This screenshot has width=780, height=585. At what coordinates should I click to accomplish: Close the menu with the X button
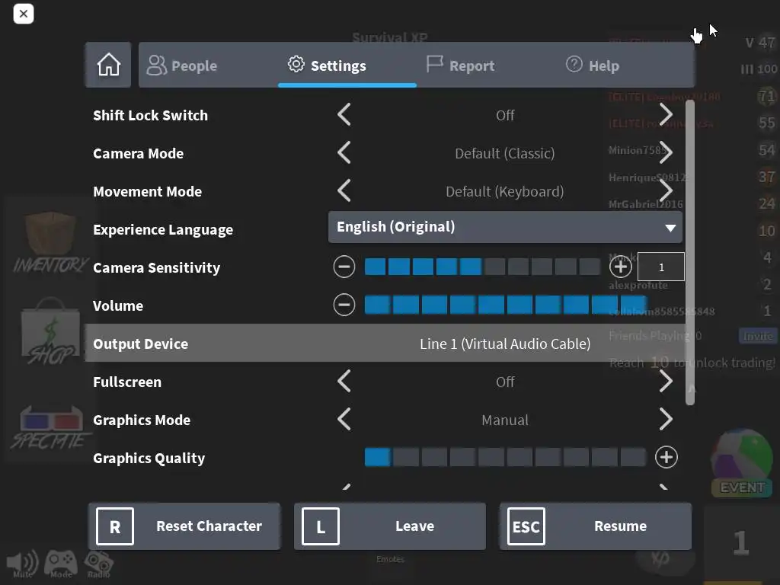[x=24, y=14]
